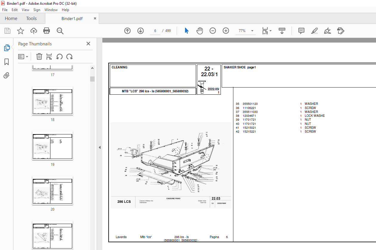
Task: Go to next page arrow
Action: click(x=141, y=31)
